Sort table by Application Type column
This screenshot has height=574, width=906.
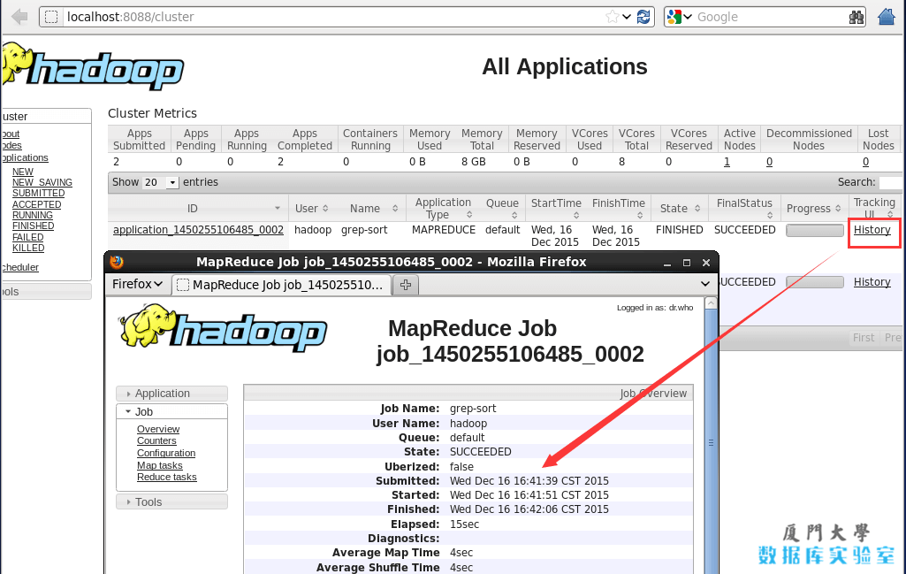tap(443, 208)
